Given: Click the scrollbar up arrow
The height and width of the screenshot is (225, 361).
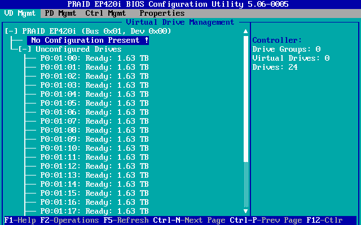Looking at the screenshot, I should point(246,31).
